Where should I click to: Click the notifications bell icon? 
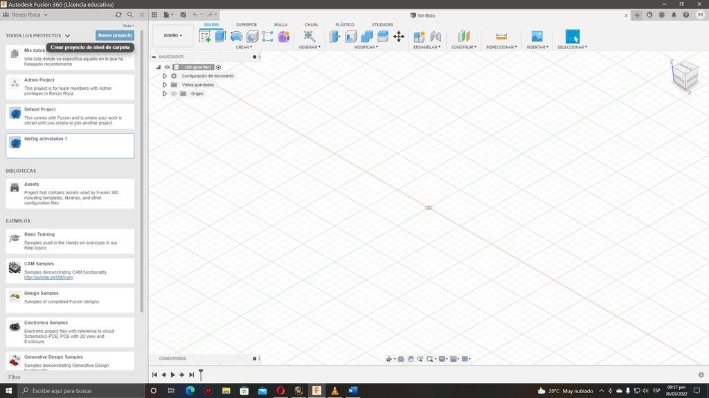coord(674,15)
